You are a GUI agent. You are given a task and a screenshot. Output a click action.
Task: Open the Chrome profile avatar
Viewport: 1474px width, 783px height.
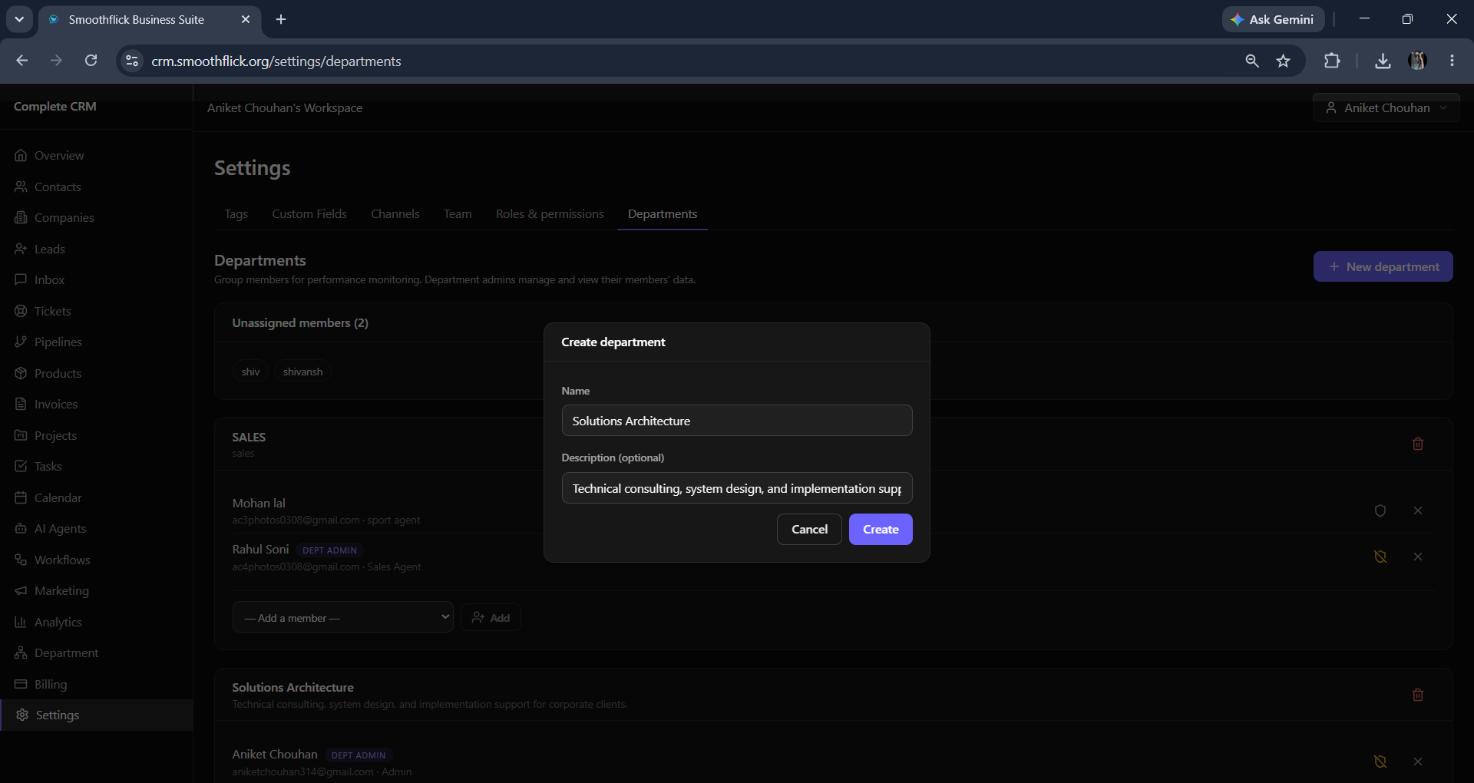(x=1417, y=61)
